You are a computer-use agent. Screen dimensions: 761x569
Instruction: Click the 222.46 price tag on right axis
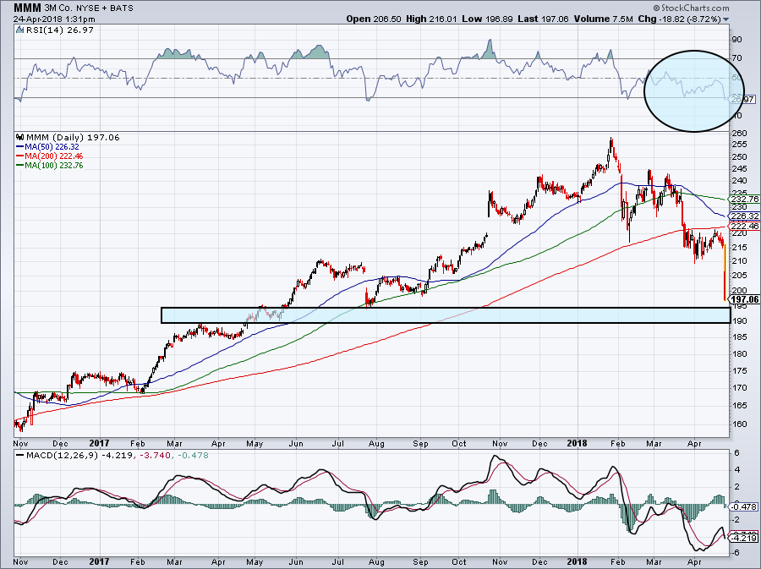pyautogui.click(x=744, y=226)
